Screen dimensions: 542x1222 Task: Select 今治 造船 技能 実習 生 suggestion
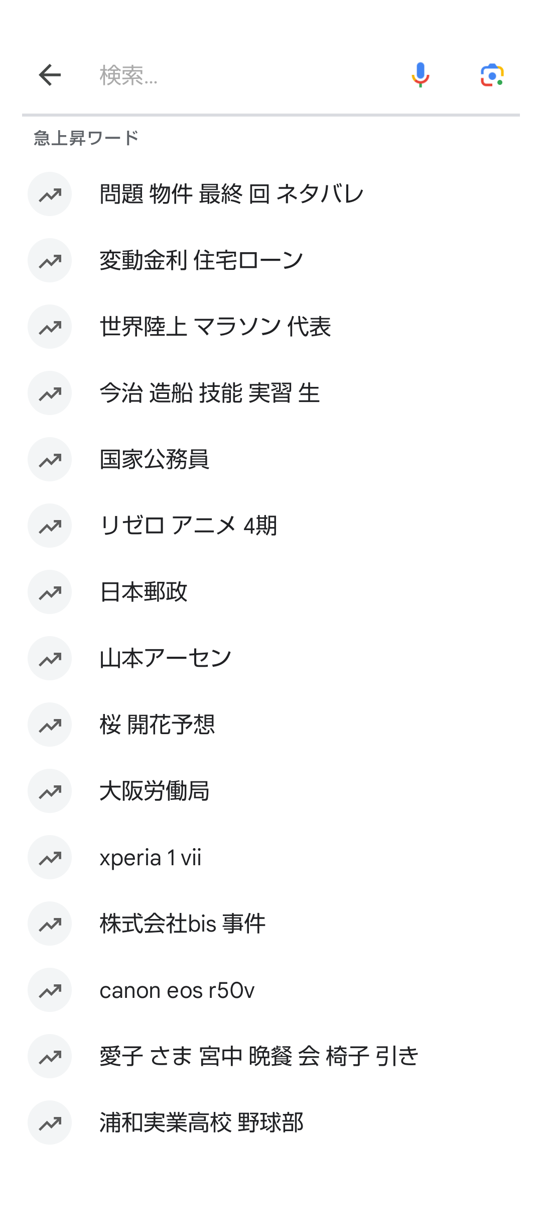(x=271, y=393)
